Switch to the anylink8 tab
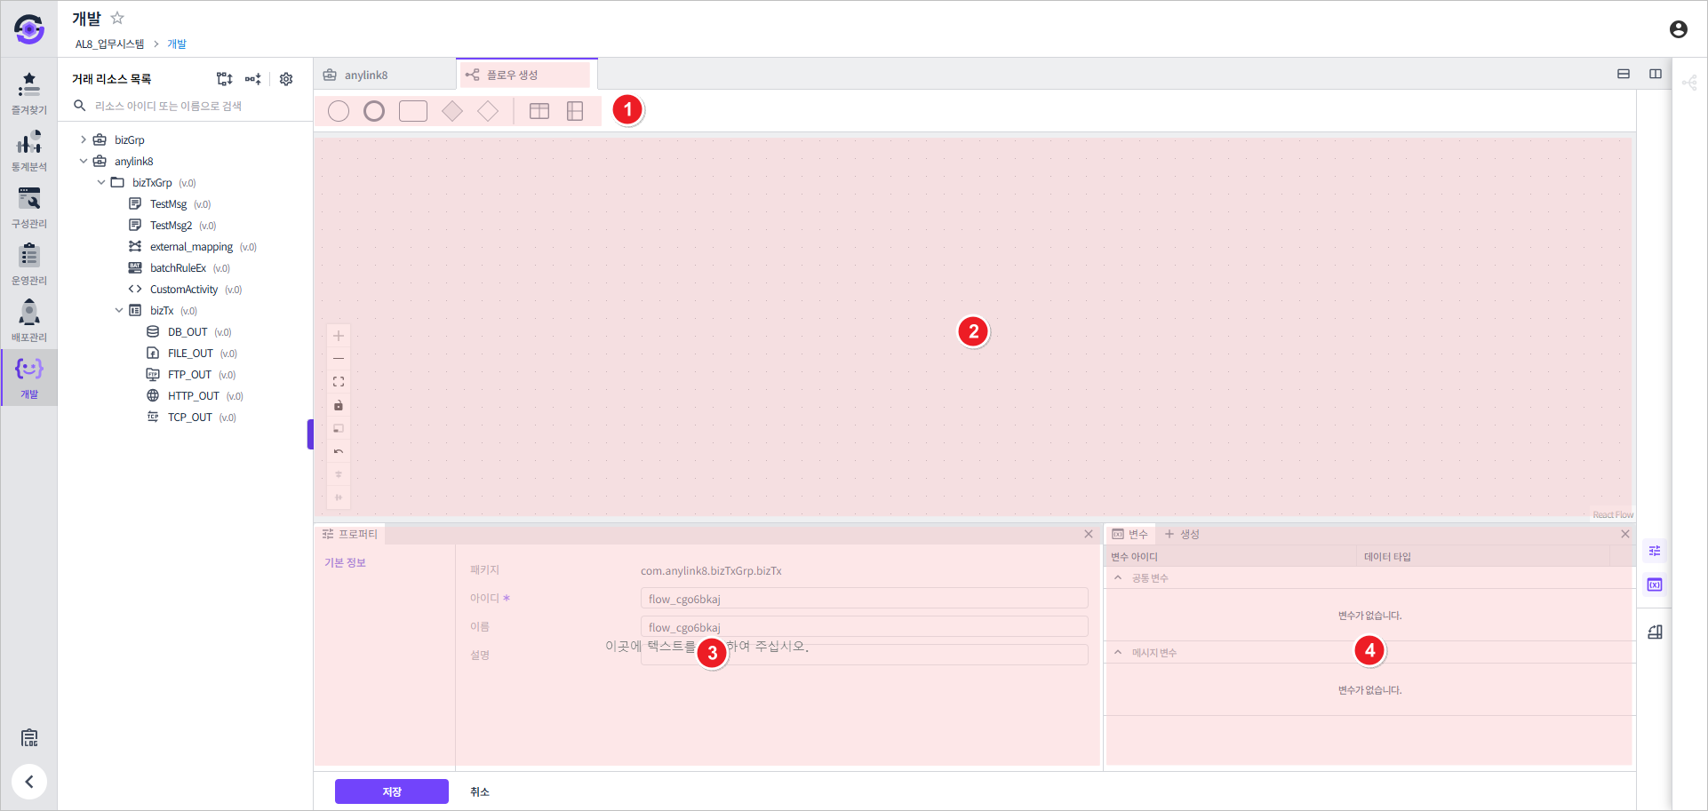This screenshot has width=1708, height=811. (x=385, y=75)
